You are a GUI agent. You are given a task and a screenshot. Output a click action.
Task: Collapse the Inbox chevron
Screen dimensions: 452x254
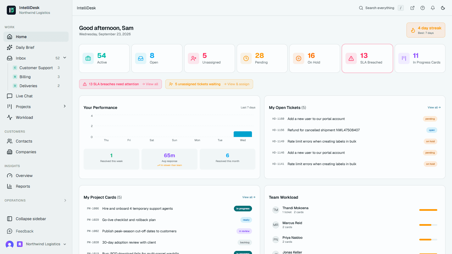click(65, 58)
